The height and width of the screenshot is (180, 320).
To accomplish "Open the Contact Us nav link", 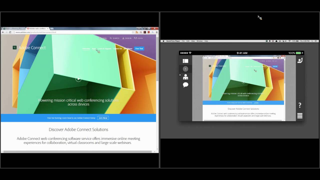I will [x=117, y=48].
